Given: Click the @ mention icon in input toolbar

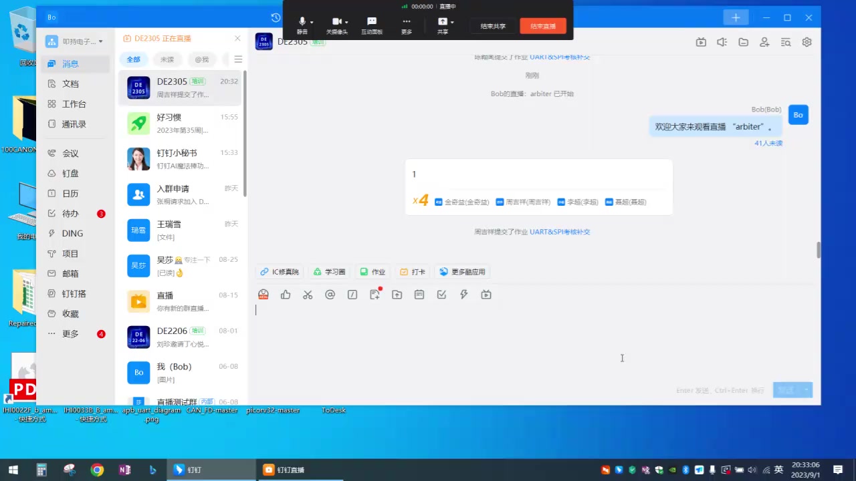Looking at the screenshot, I should point(330,295).
